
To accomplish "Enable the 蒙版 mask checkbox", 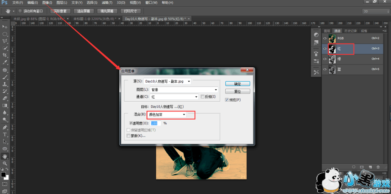I will click(x=128, y=136).
